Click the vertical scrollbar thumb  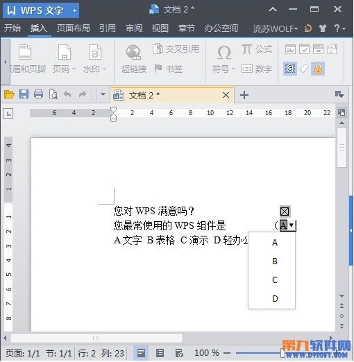(x=342, y=147)
